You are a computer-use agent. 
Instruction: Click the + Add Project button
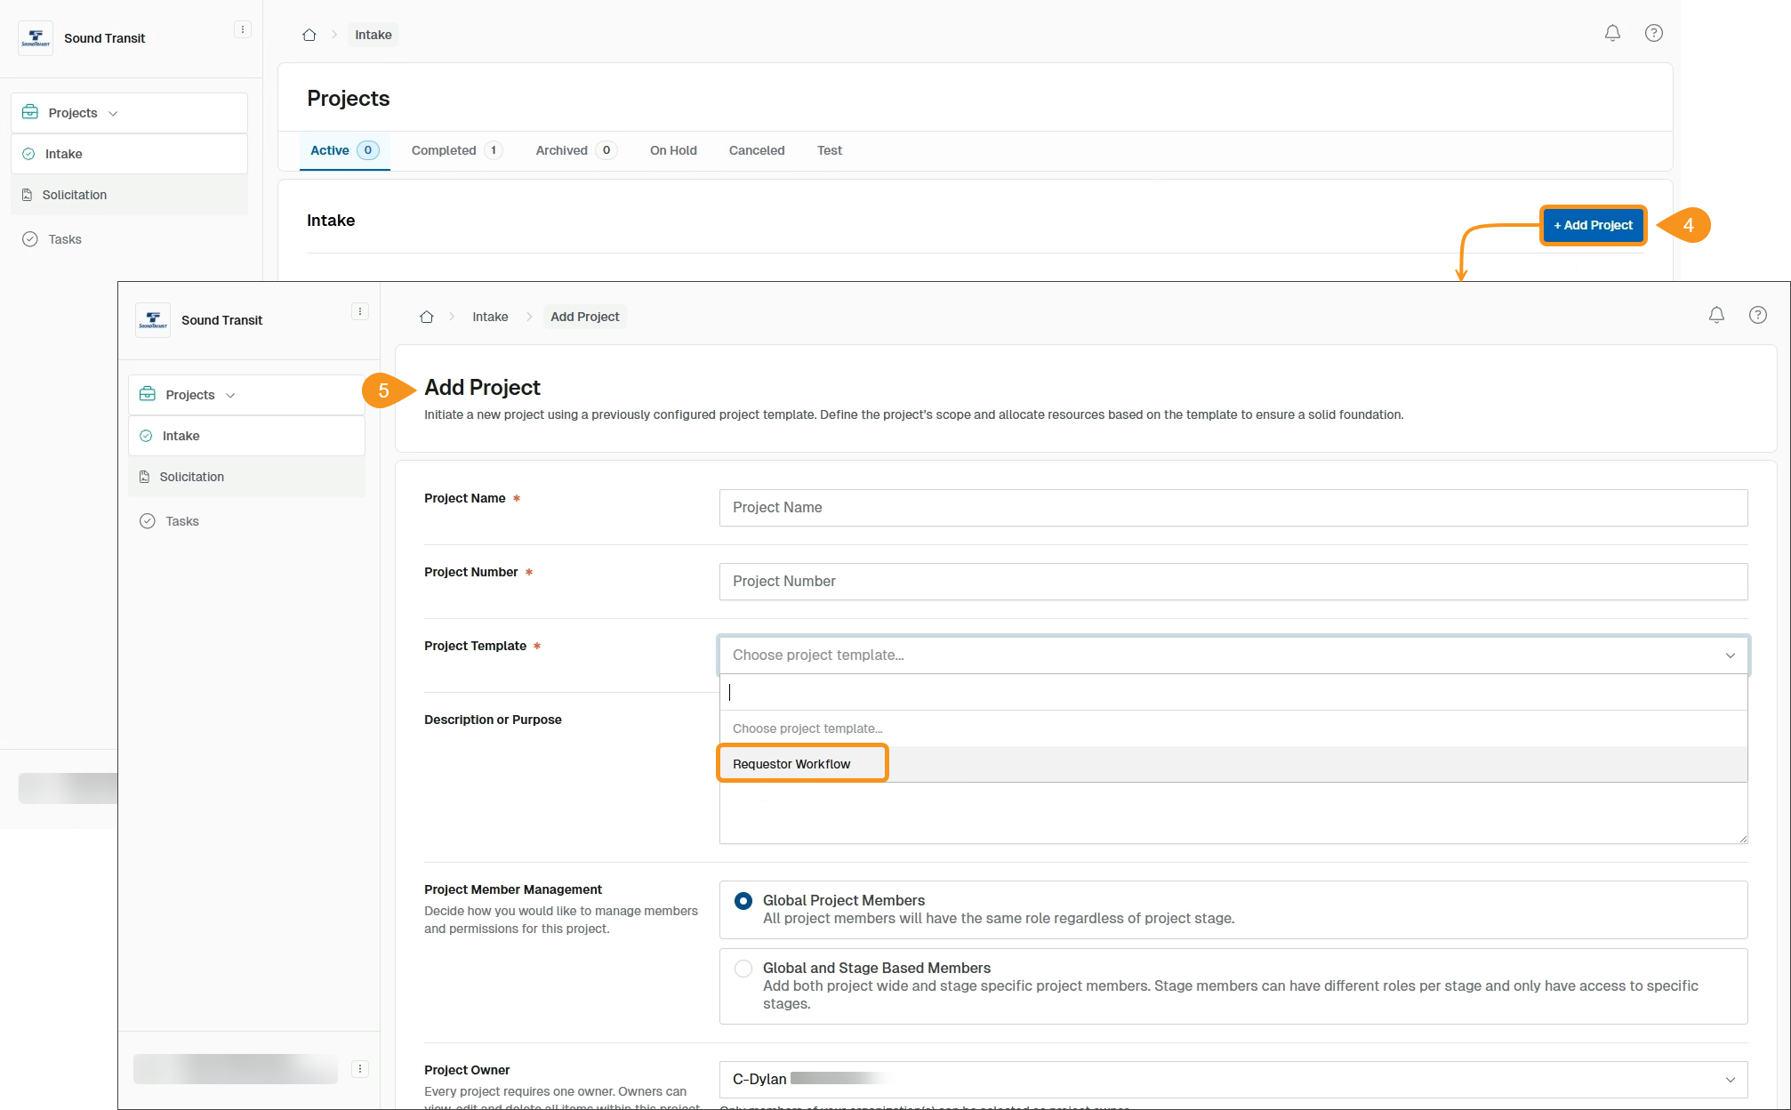pyautogui.click(x=1593, y=225)
